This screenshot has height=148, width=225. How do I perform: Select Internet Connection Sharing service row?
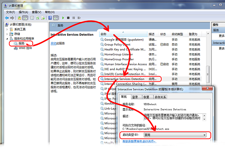(151, 84)
